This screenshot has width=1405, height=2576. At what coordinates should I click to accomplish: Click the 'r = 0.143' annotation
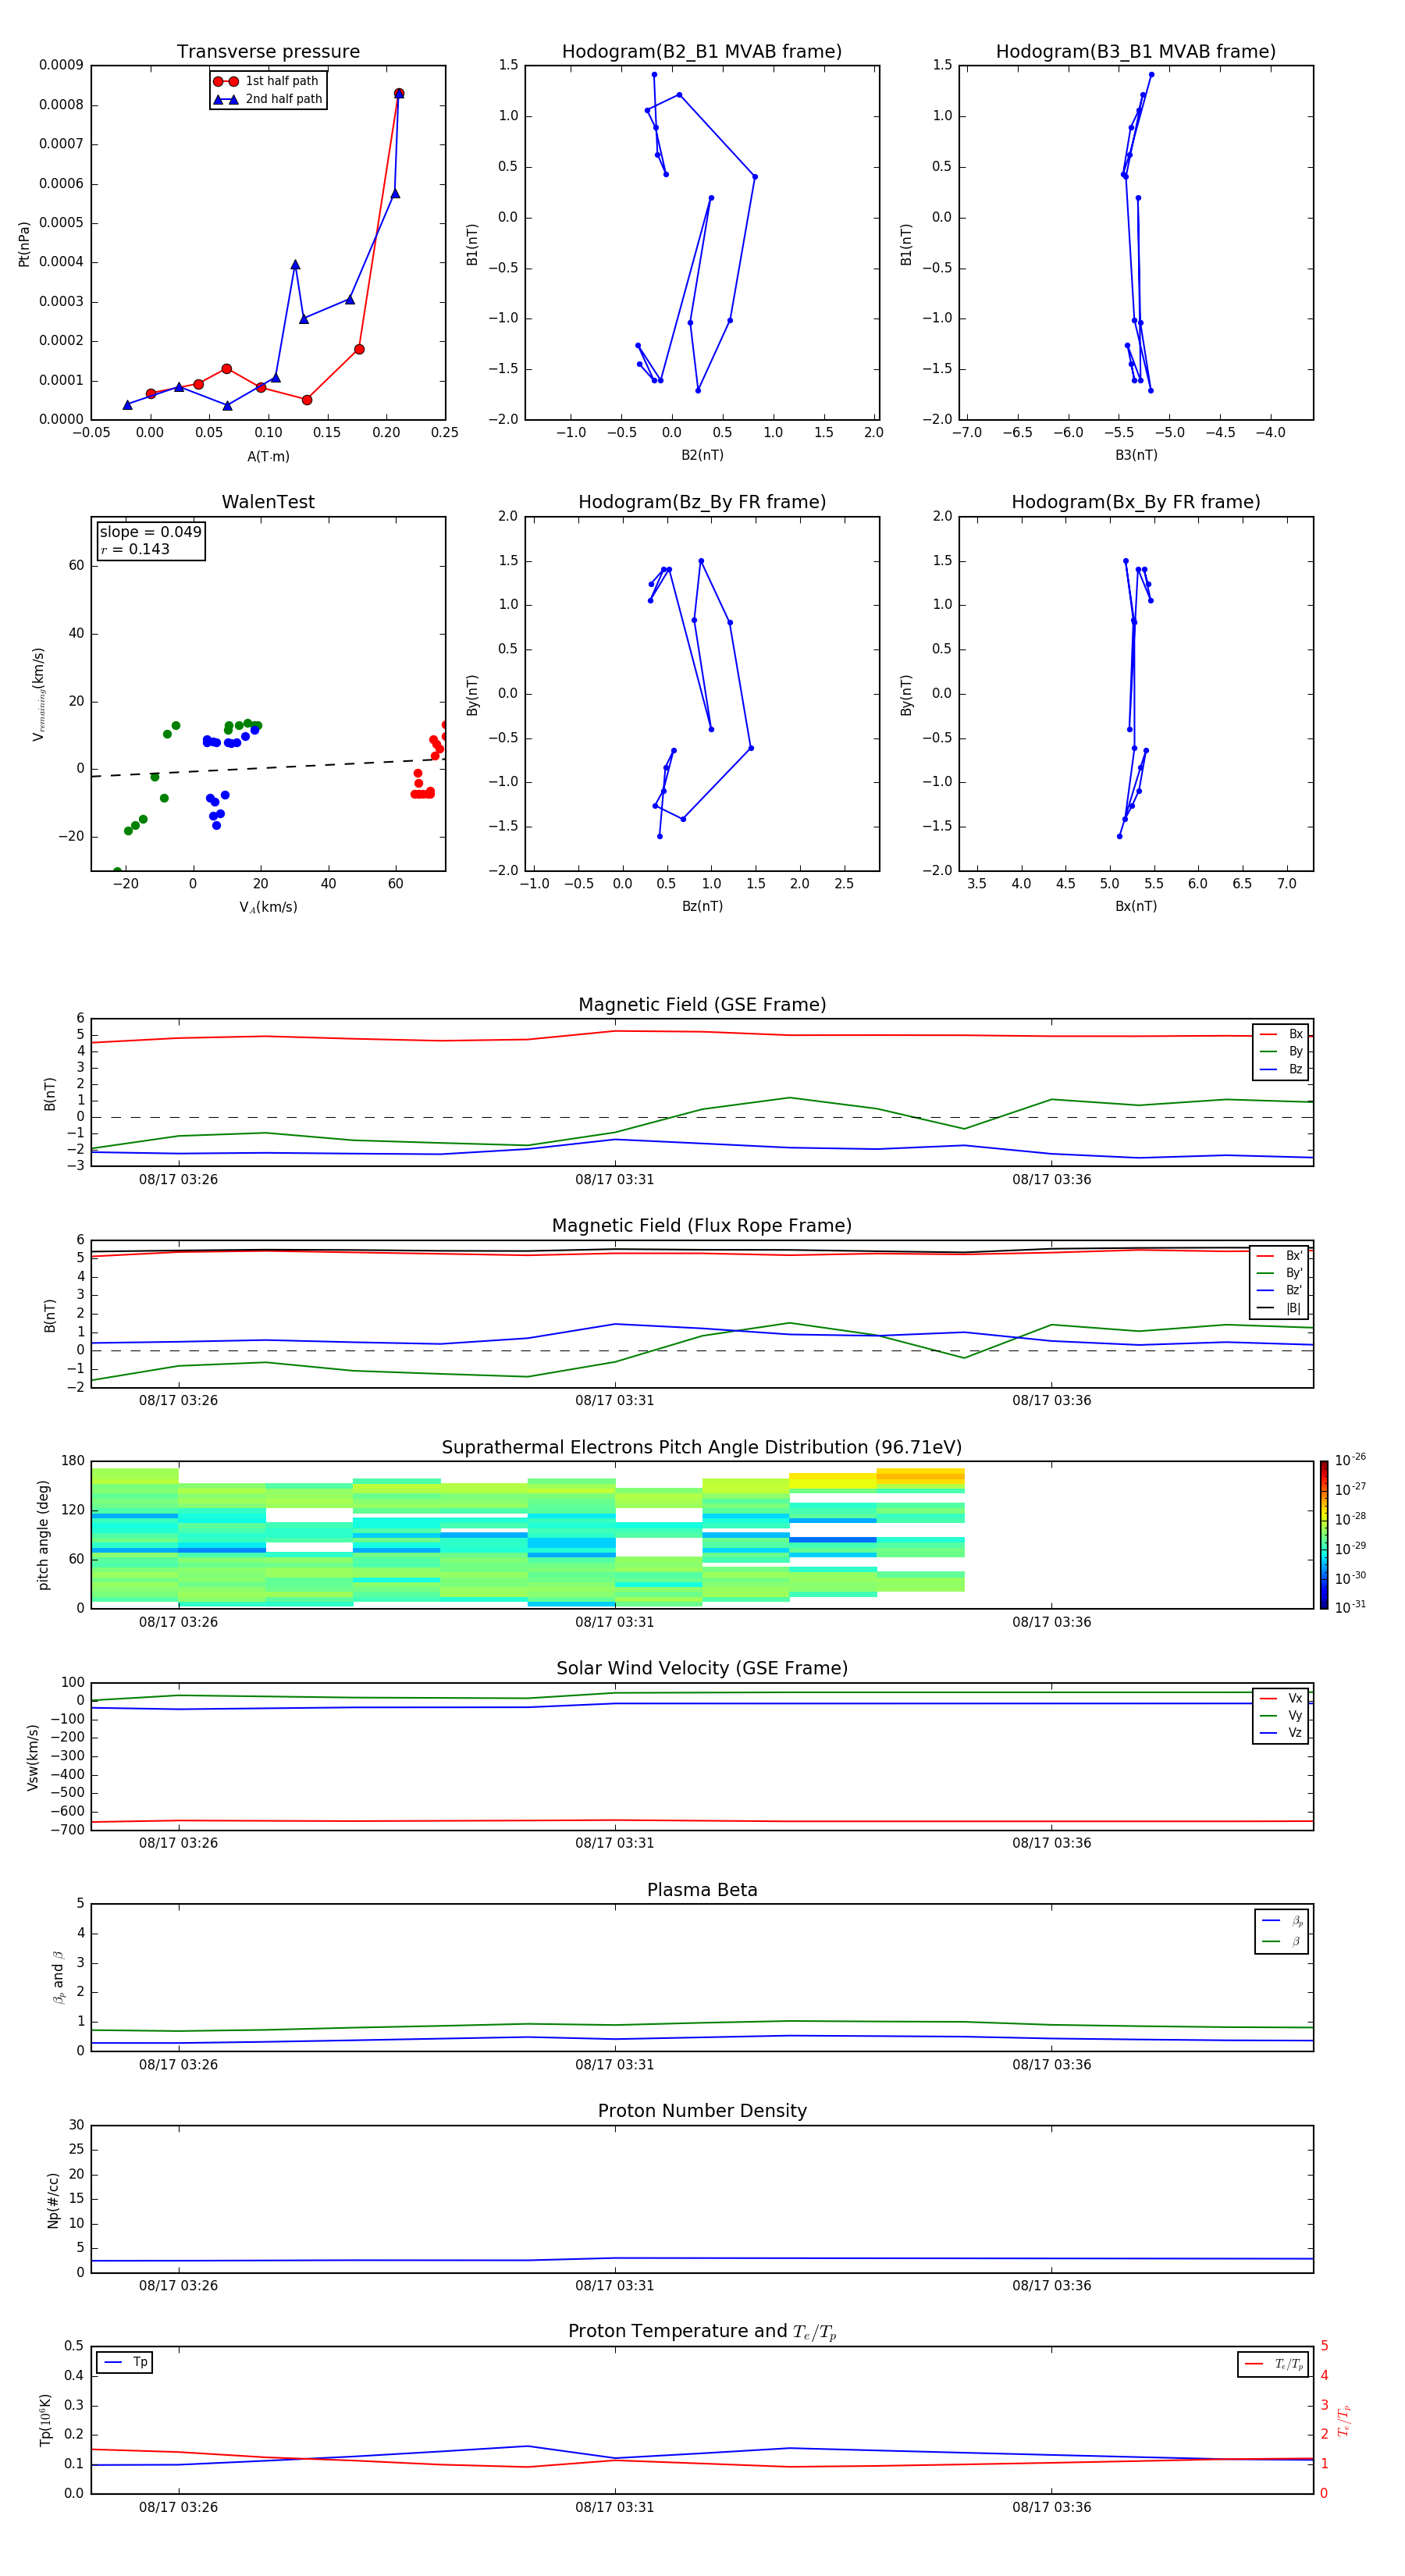click(x=135, y=549)
